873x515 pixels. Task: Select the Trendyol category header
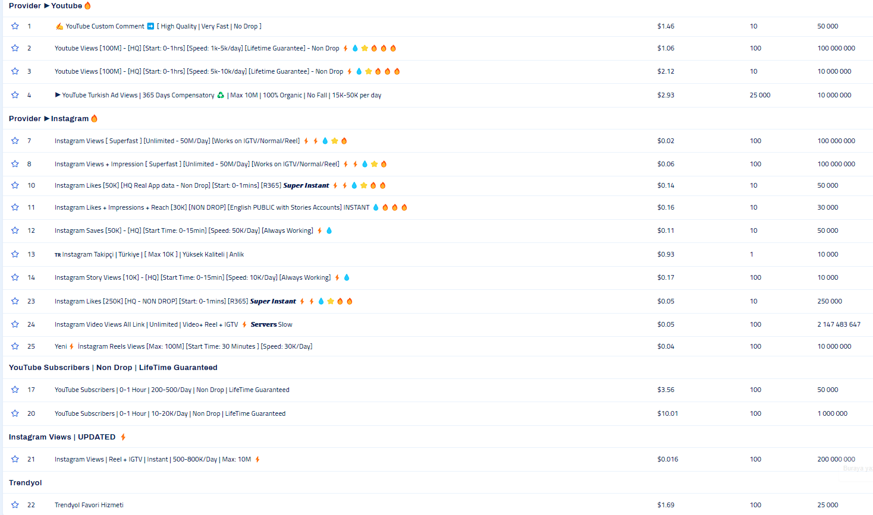pyautogui.click(x=26, y=483)
